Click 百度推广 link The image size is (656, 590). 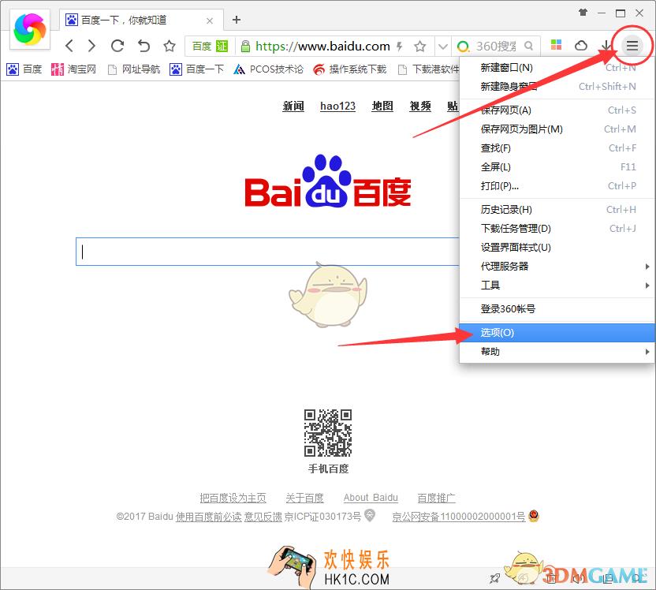[x=436, y=498]
